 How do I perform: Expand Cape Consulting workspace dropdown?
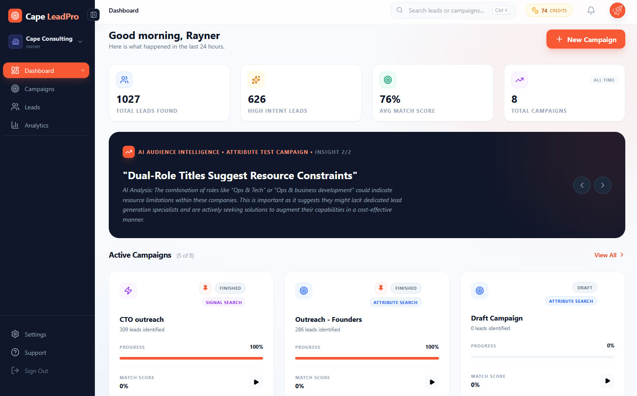80,42
